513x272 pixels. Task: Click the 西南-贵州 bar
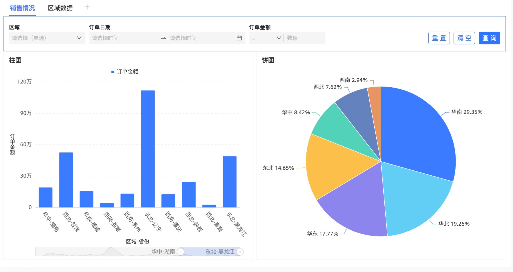coord(127,200)
